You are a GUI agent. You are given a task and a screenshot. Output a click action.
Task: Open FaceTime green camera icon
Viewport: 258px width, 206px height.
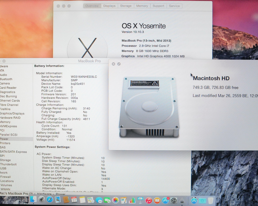[107, 200]
